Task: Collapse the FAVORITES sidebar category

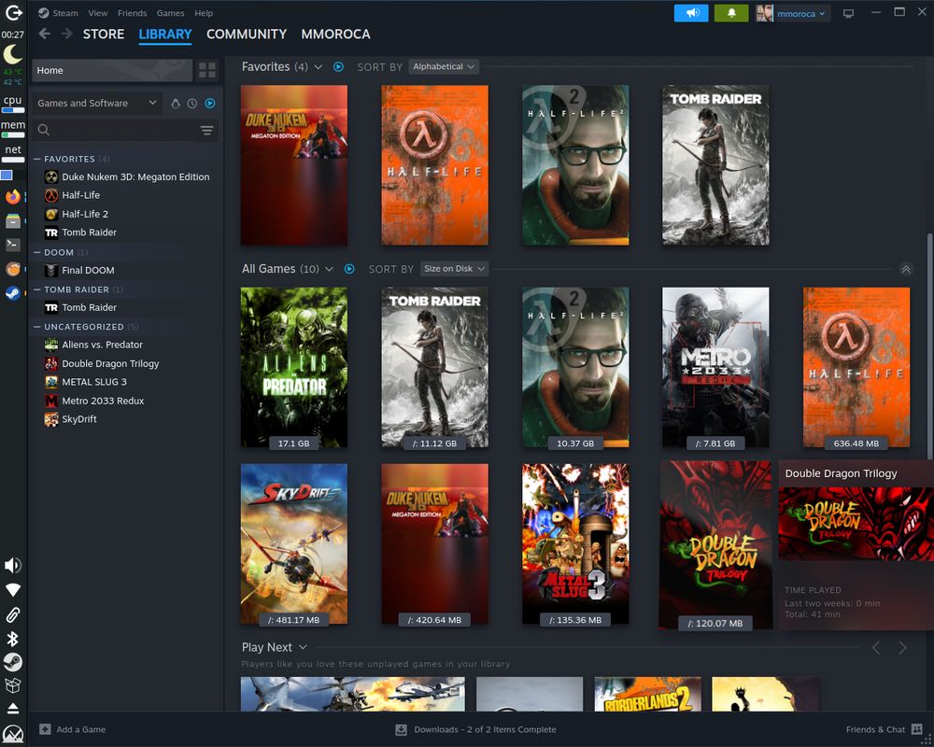Action: [x=37, y=159]
